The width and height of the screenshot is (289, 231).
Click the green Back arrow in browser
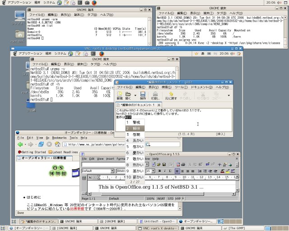20,144
